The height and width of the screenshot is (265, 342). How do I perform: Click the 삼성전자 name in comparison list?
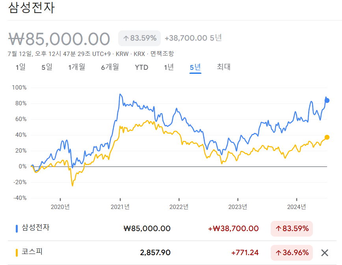[36, 228]
